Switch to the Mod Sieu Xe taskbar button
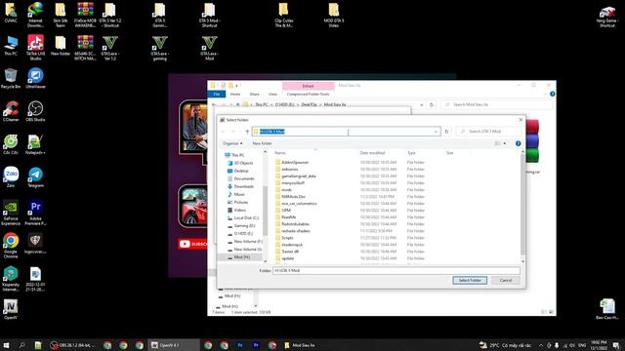625x351 pixels. click(x=300, y=345)
